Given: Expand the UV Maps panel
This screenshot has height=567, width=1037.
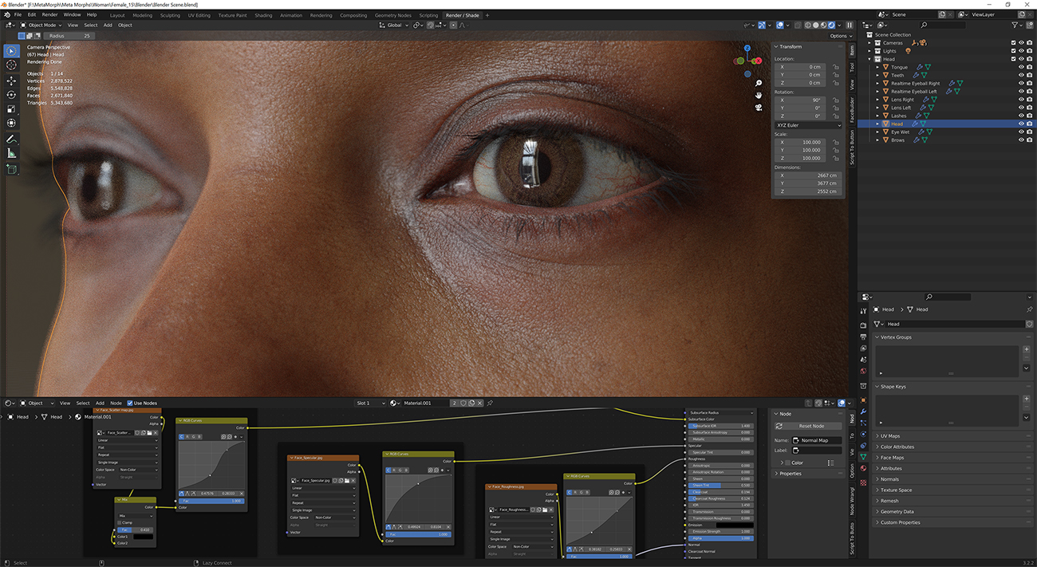Looking at the screenshot, I should pos(889,436).
